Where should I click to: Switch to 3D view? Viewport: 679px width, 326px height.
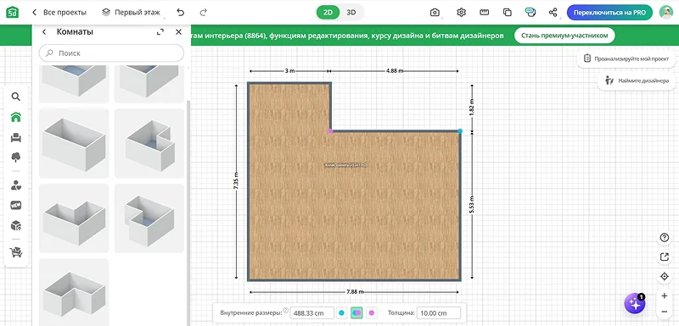(351, 13)
